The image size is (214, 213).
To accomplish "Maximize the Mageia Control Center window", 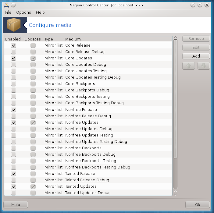I will [200, 5].
